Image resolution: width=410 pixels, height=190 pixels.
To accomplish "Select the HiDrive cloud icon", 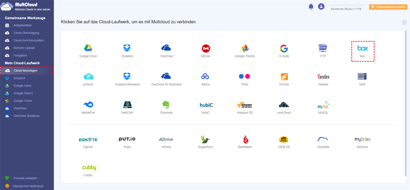I will [284, 77].
